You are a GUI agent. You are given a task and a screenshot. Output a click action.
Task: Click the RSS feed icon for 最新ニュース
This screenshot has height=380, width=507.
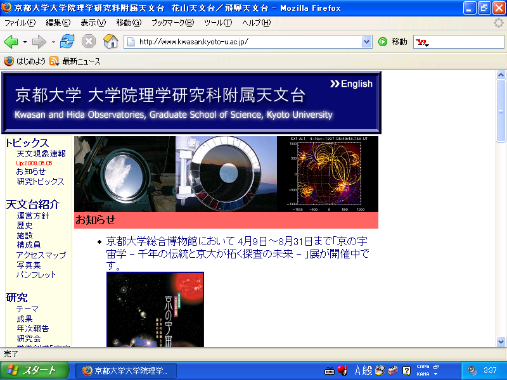click(x=54, y=61)
